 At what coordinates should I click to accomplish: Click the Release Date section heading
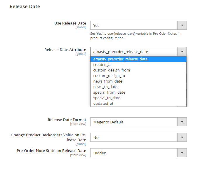click(x=25, y=6)
